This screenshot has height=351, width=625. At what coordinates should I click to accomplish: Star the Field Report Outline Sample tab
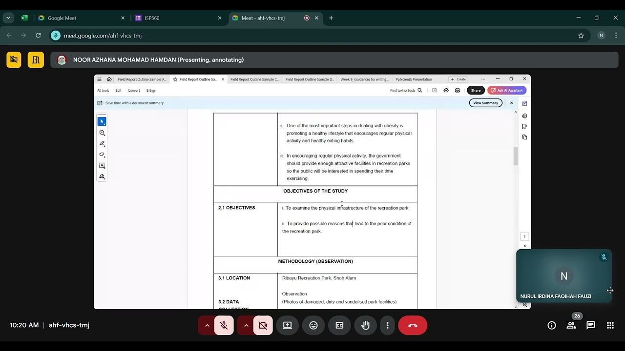pyautogui.click(x=175, y=79)
